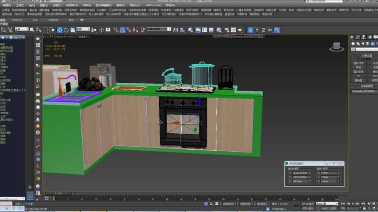
Task: Open the Named Selection Sets dropdown
Action: (x=169, y=29)
